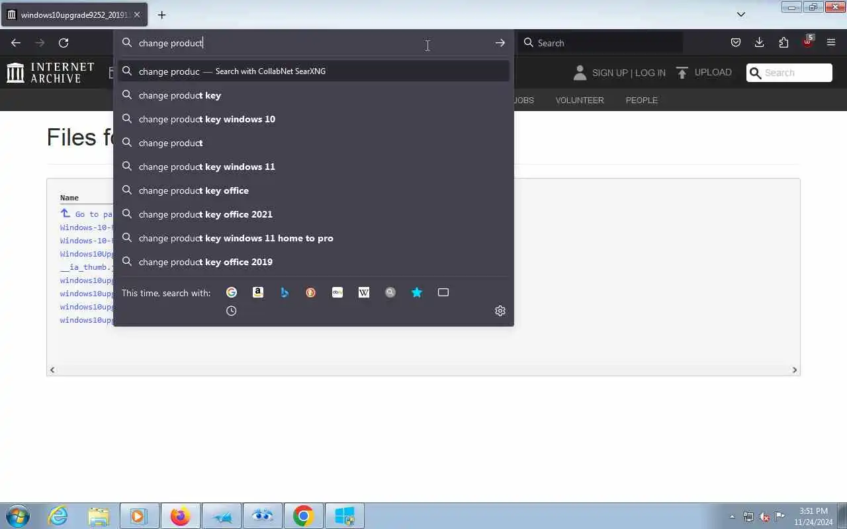This screenshot has height=529, width=847.
Task: Click the upload arrow icon
Action: point(682,72)
